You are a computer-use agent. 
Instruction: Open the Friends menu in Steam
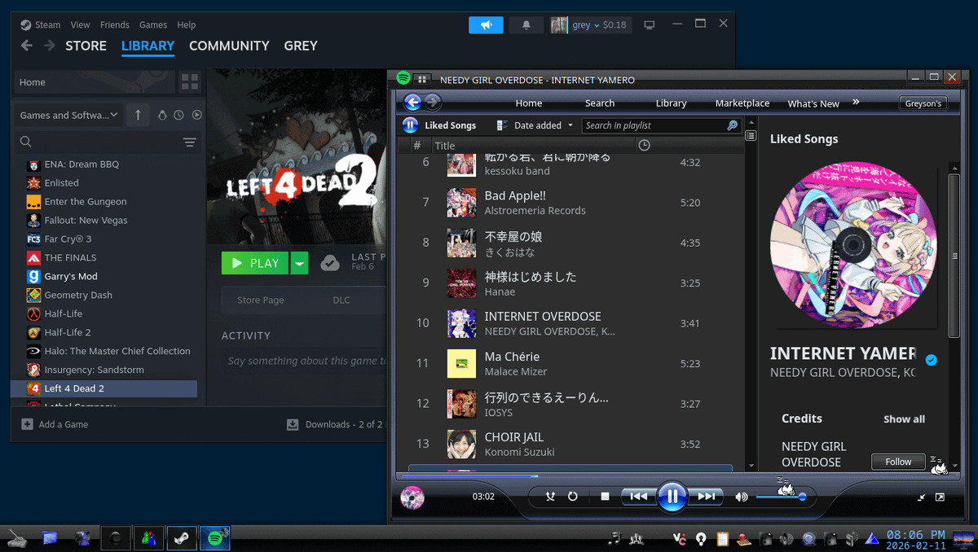click(115, 24)
